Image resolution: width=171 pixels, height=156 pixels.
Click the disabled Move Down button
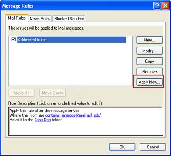[53, 93]
